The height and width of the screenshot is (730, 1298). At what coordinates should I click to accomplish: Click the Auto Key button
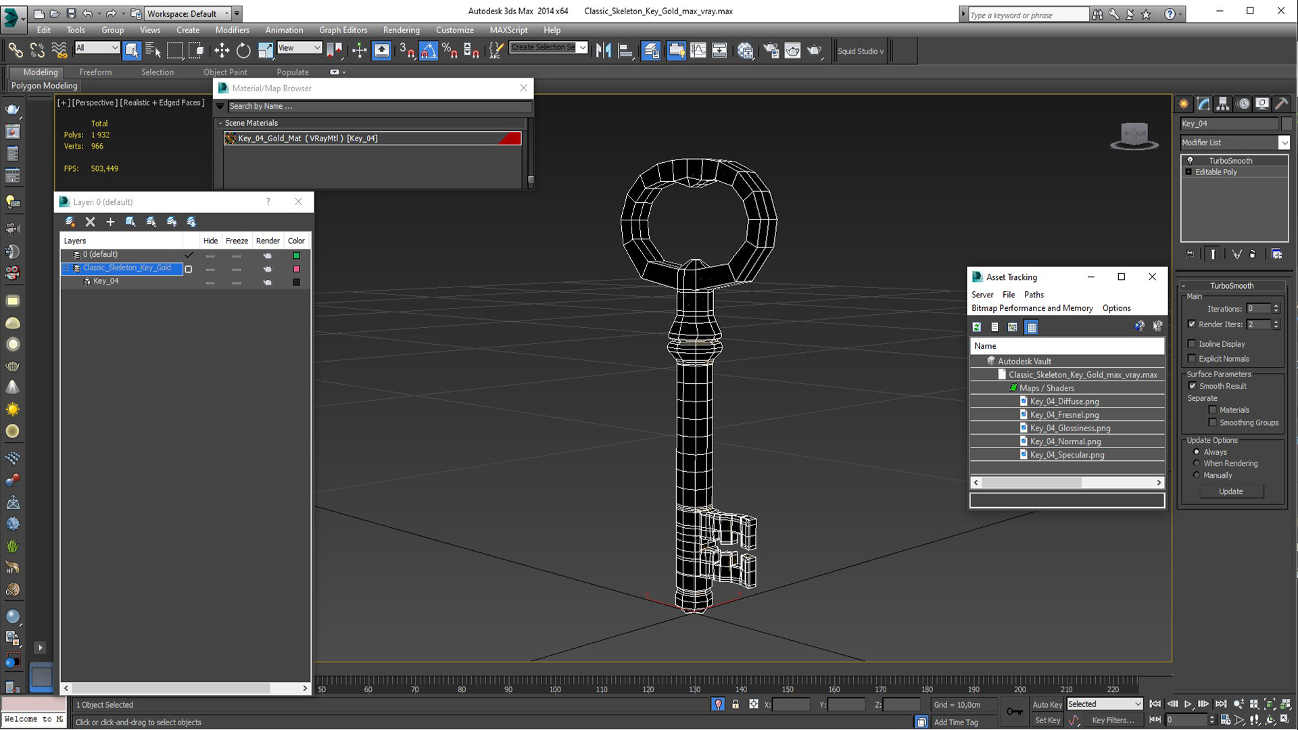pyautogui.click(x=1047, y=704)
